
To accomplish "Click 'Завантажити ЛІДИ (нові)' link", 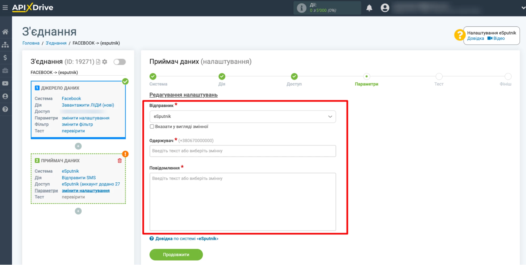I will (x=88, y=105).
